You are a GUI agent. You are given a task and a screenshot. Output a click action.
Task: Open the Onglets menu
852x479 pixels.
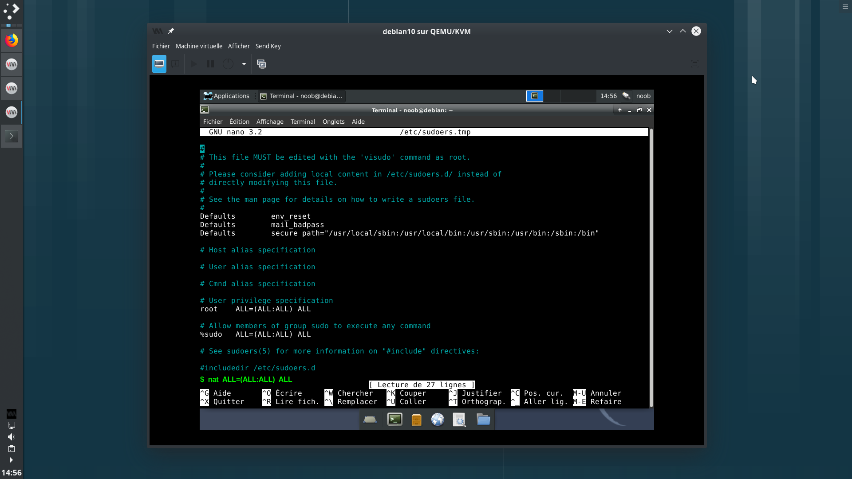pyautogui.click(x=333, y=122)
